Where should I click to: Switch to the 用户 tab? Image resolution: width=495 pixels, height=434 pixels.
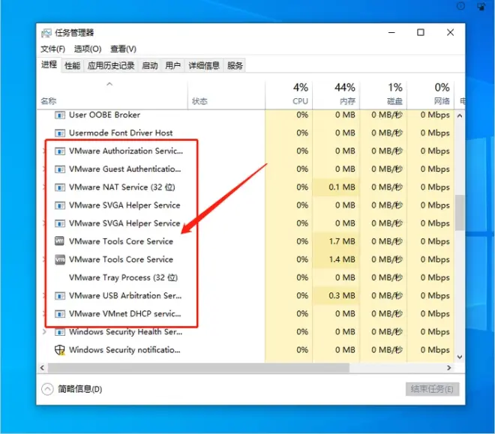[173, 66]
